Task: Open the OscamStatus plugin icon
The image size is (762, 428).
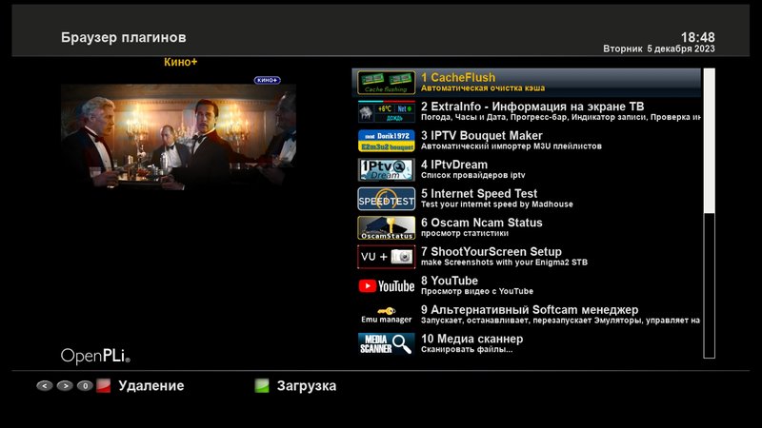Action: (x=386, y=228)
